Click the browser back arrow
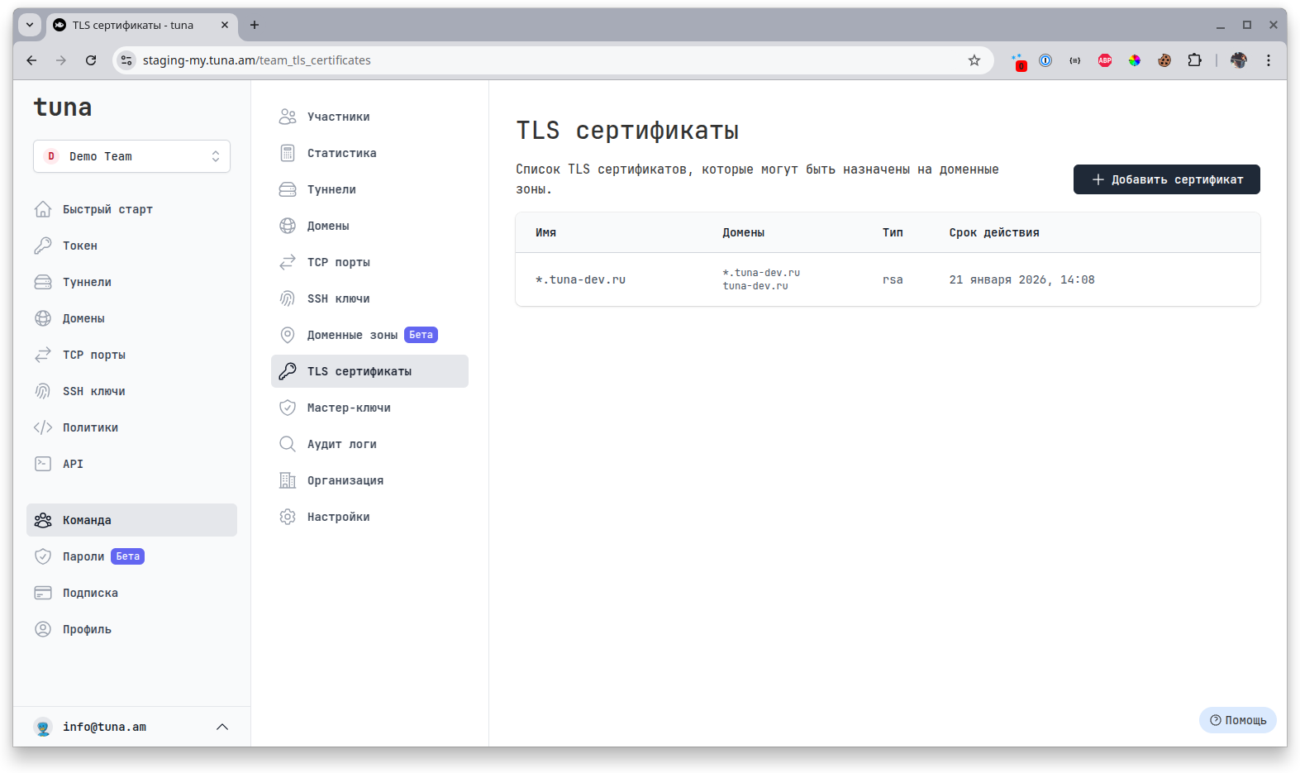Viewport: 1300px width, 773px height. pos(31,60)
